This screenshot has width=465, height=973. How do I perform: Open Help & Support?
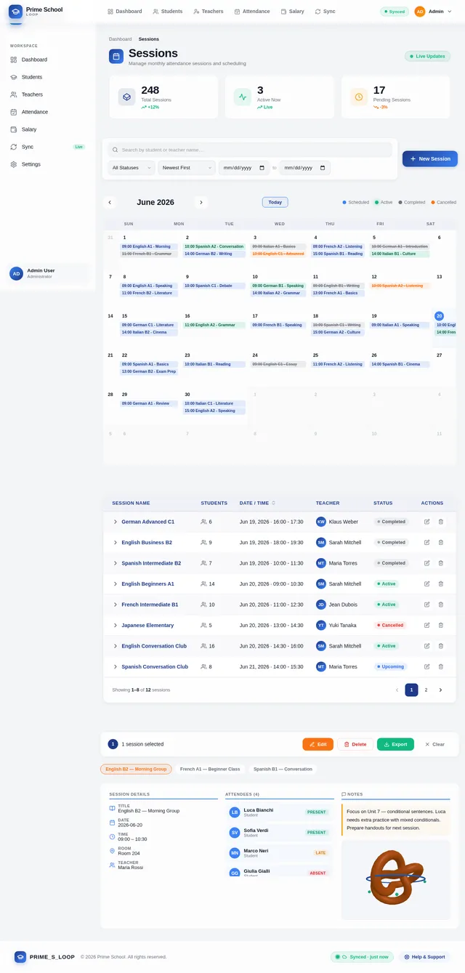(x=424, y=957)
